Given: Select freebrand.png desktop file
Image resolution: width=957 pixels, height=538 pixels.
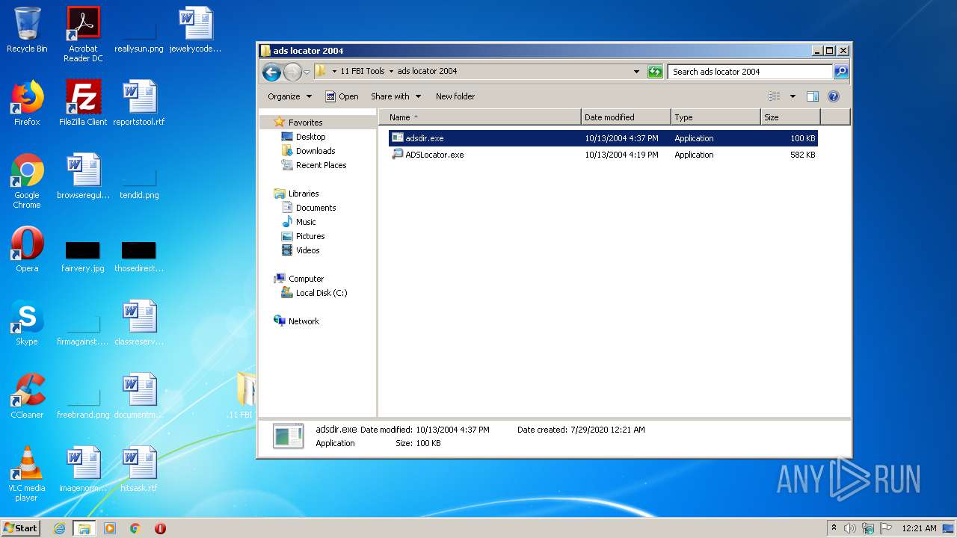Looking at the screenshot, I should [x=83, y=403].
